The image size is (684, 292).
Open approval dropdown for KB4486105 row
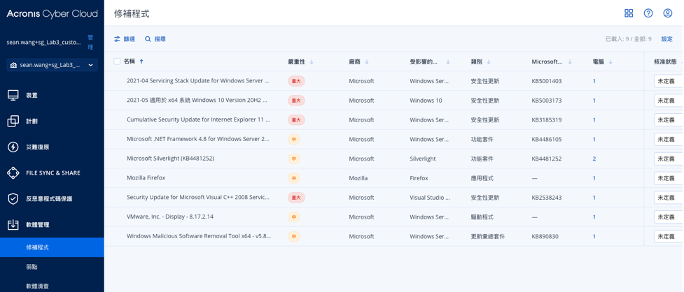pos(669,139)
